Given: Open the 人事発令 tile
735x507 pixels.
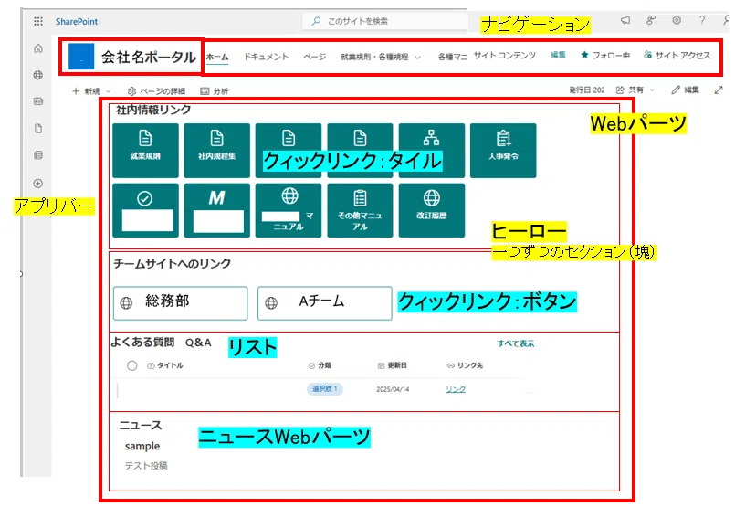Looking at the screenshot, I should click(503, 151).
